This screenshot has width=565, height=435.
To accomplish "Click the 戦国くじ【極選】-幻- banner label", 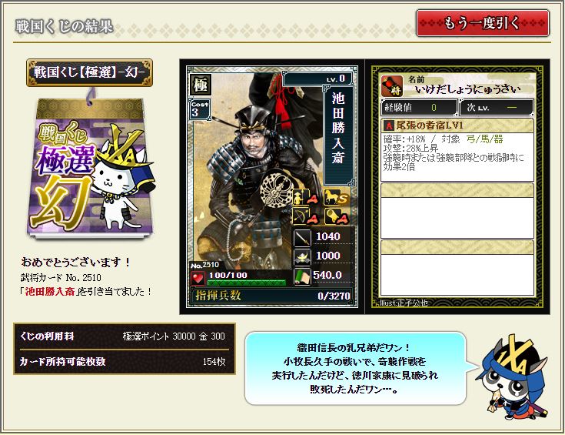I will (x=89, y=72).
